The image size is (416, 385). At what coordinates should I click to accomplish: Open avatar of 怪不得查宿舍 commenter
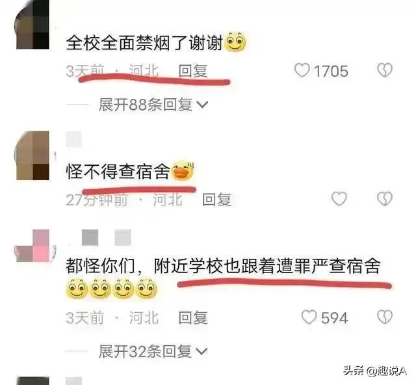coord(32,155)
